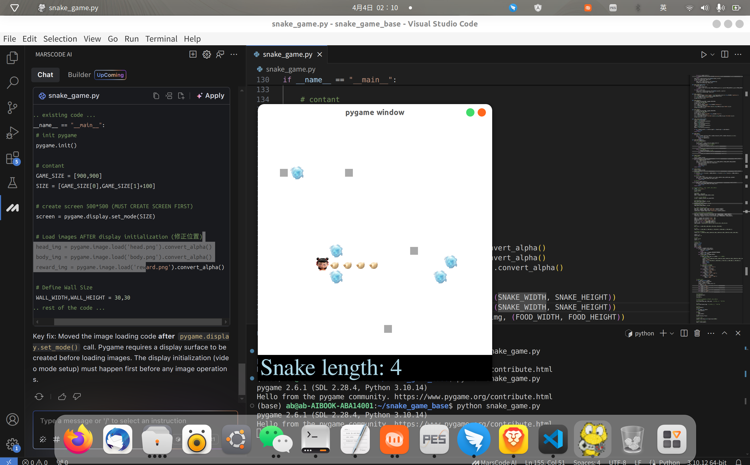Open the Terminal menu
Image resolution: width=750 pixels, height=465 pixels.
click(161, 39)
